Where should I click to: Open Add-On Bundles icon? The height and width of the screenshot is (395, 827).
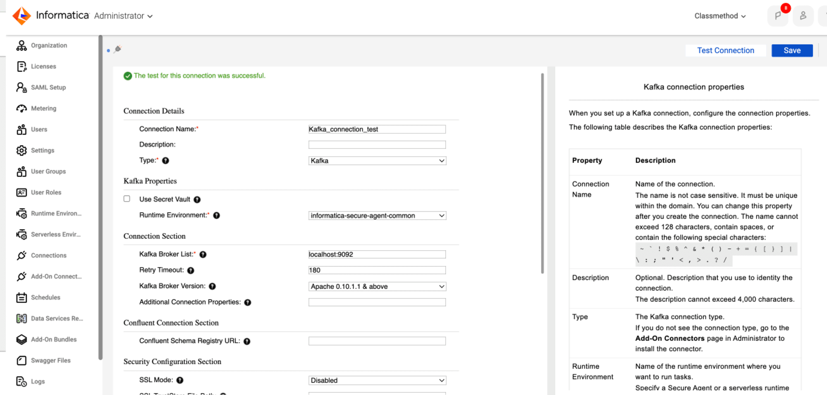tap(22, 340)
